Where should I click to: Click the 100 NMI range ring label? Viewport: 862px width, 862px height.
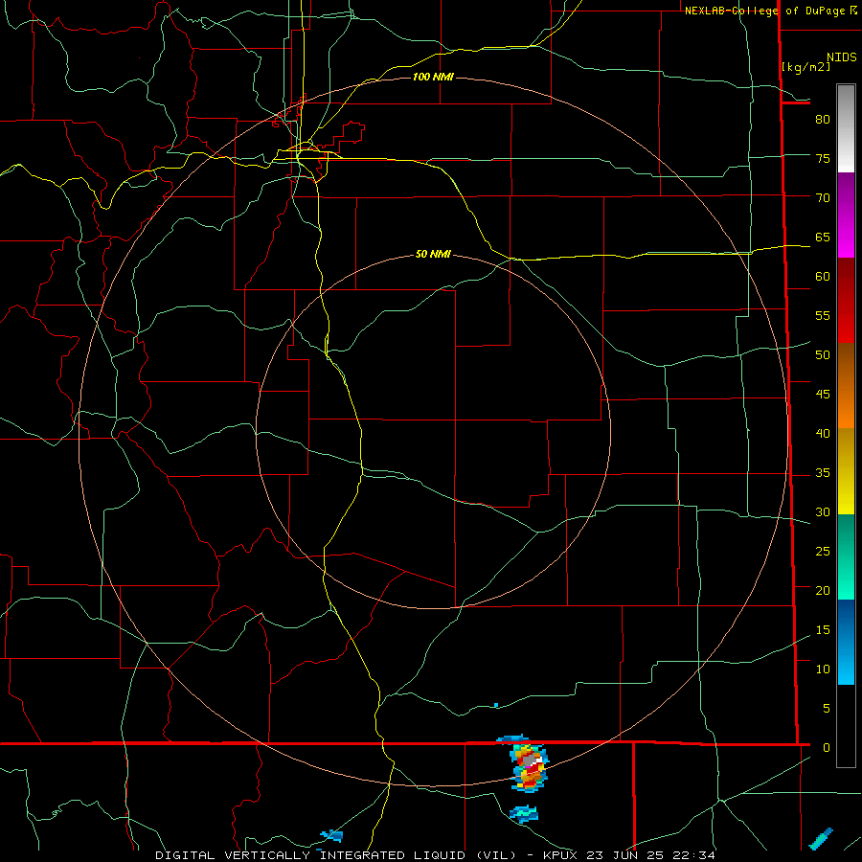[x=433, y=77]
